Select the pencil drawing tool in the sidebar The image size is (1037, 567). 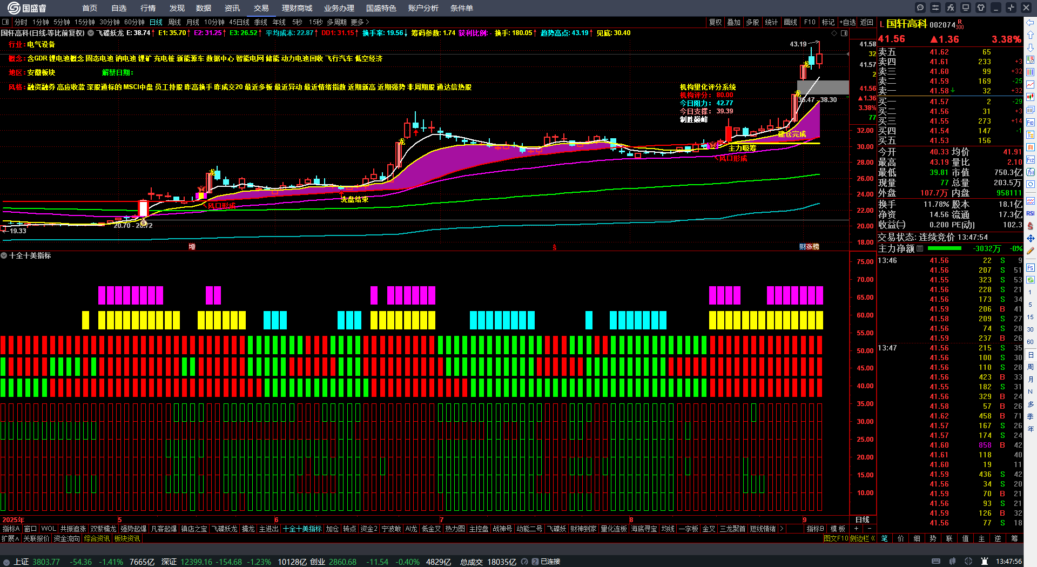click(1031, 251)
